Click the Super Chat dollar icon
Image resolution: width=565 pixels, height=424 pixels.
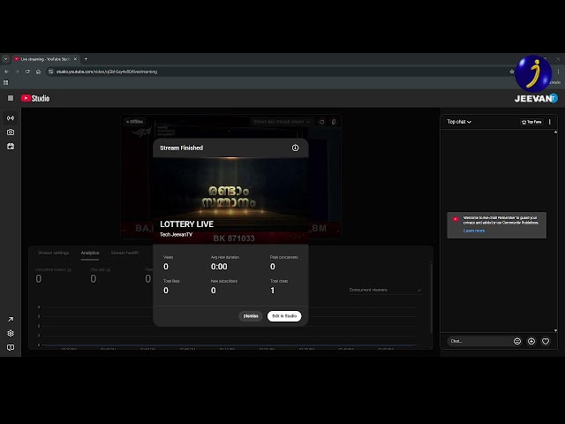[x=531, y=341]
